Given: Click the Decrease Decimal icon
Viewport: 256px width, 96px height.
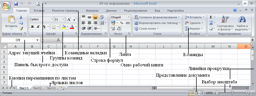Looking at the screenshot, I should [x=119, y=29].
